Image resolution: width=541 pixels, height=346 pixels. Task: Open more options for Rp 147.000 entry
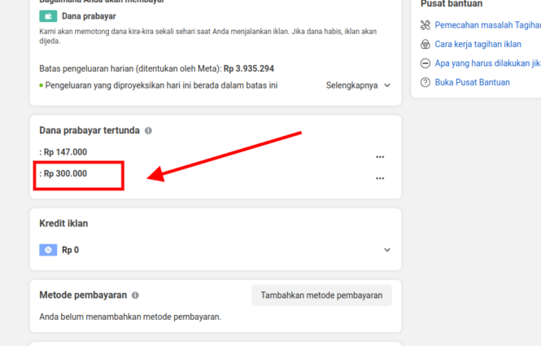[380, 157]
